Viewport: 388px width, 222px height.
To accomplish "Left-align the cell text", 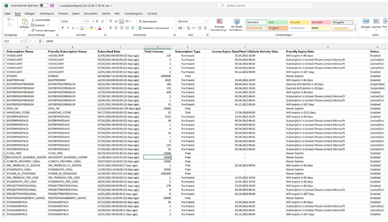I will [x=110, y=28].
